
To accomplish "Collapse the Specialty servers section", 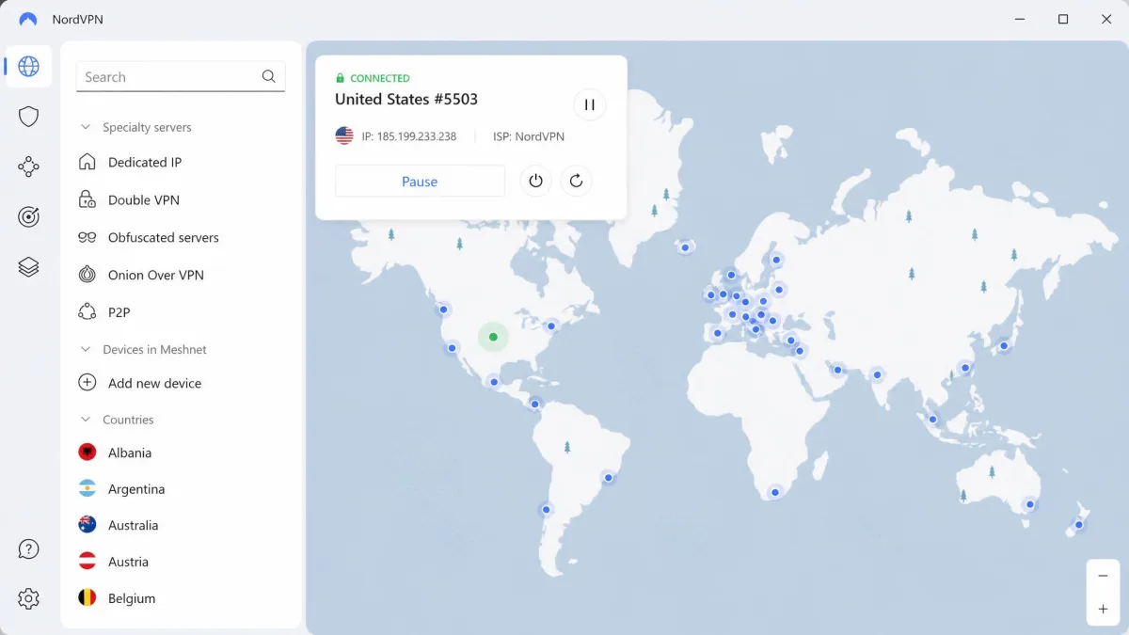I will pyautogui.click(x=86, y=127).
